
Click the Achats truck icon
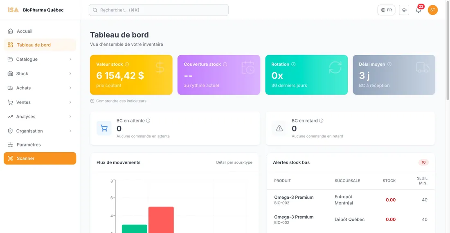tap(10, 88)
